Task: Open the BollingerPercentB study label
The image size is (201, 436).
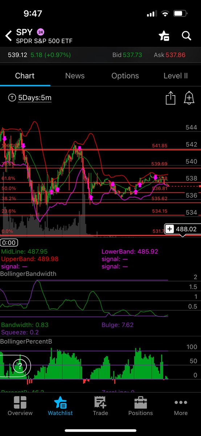Action: 25,341
